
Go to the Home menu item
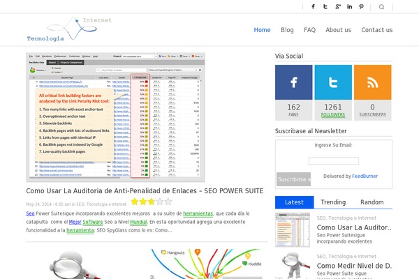coord(262,30)
